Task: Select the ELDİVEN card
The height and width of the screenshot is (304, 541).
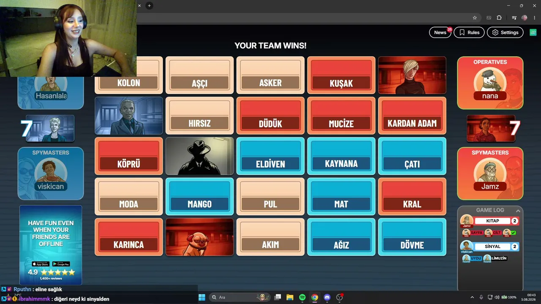Action: 270,156
